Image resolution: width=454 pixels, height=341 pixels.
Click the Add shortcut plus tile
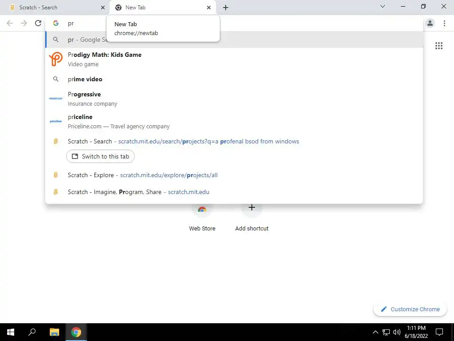click(252, 218)
